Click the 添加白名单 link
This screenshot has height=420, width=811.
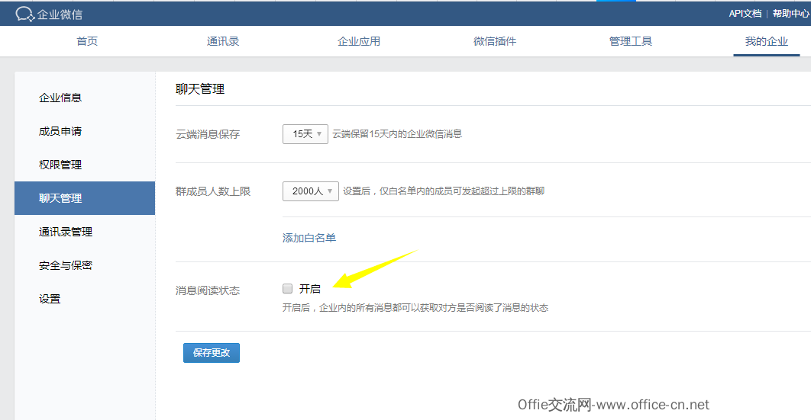click(309, 238)
